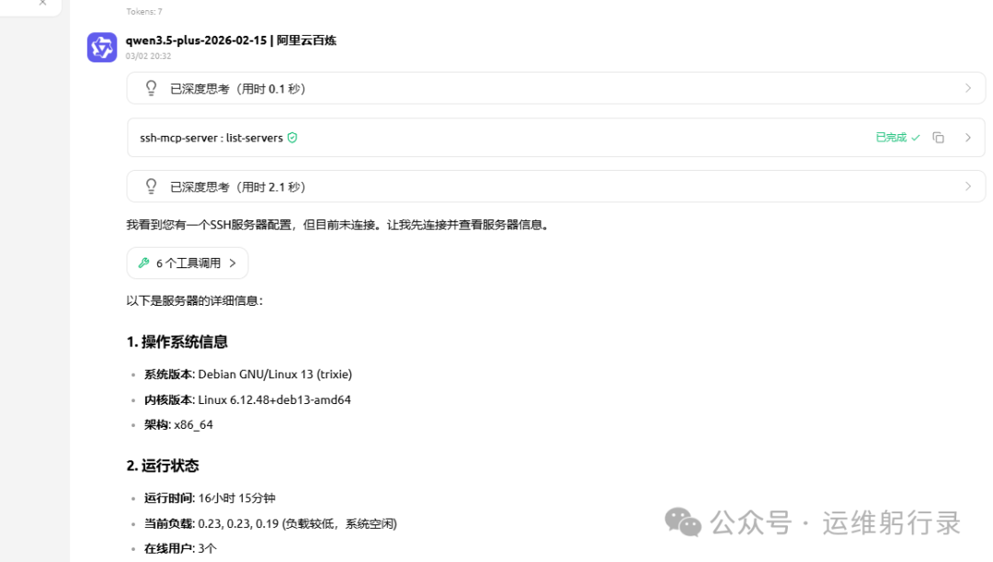The image size is (993, 562).
Task: Click the wrench icon in the tool calls button
Action: point(143,264)
